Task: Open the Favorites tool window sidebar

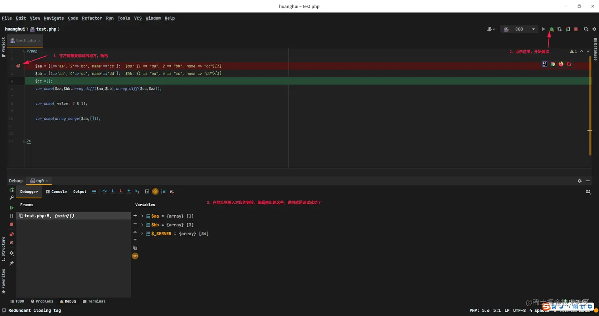Action: click(x=4, y=281)
